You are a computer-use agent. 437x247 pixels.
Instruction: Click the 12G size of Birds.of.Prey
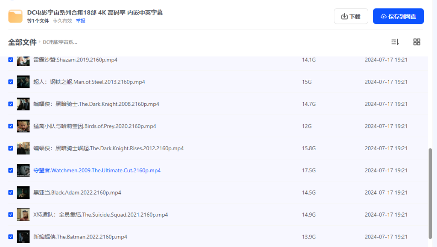point(306,126)
